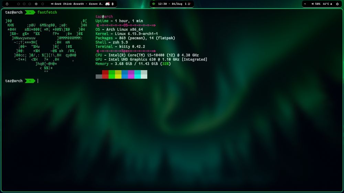The image size is (344, 193).
Task: Click the first green ~ directory badge
Action: click(x=30, y=12)
